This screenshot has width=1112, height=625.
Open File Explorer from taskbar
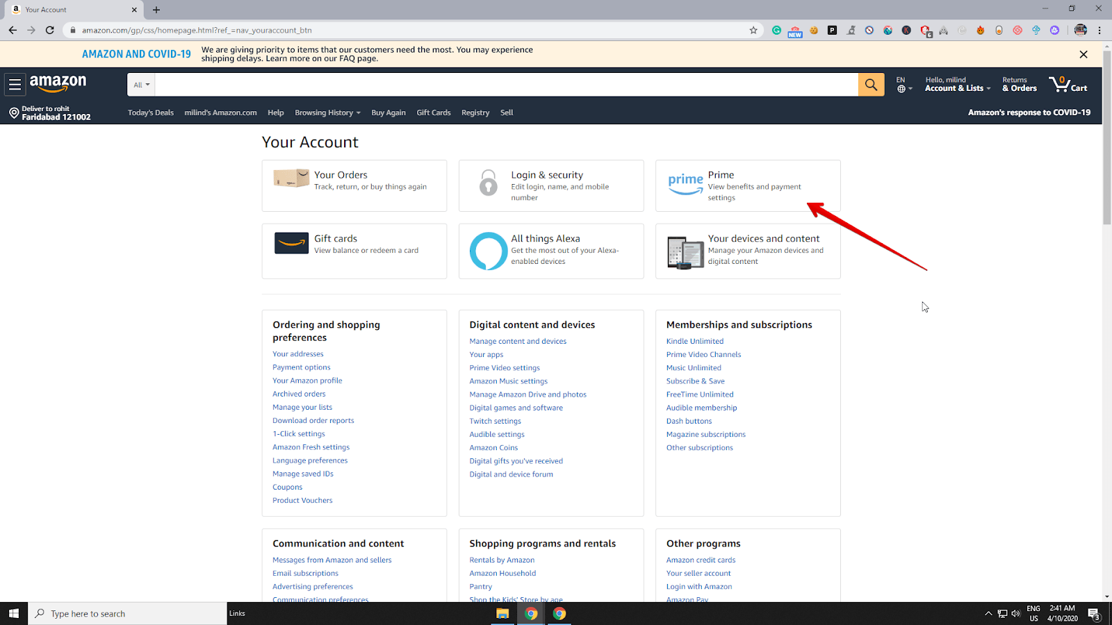(x=502, y=613)
